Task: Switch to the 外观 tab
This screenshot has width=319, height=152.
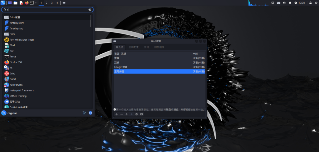Action: pyautogui.click(x=146, y=47)
